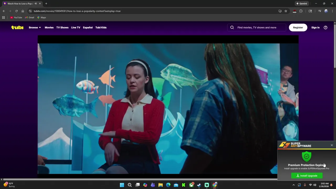Open Tubi Kids section
Viewport: 336px width, 189px height.
coord(101,27)
